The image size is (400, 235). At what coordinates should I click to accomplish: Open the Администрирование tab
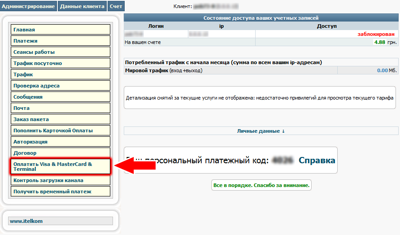point(28,6)
